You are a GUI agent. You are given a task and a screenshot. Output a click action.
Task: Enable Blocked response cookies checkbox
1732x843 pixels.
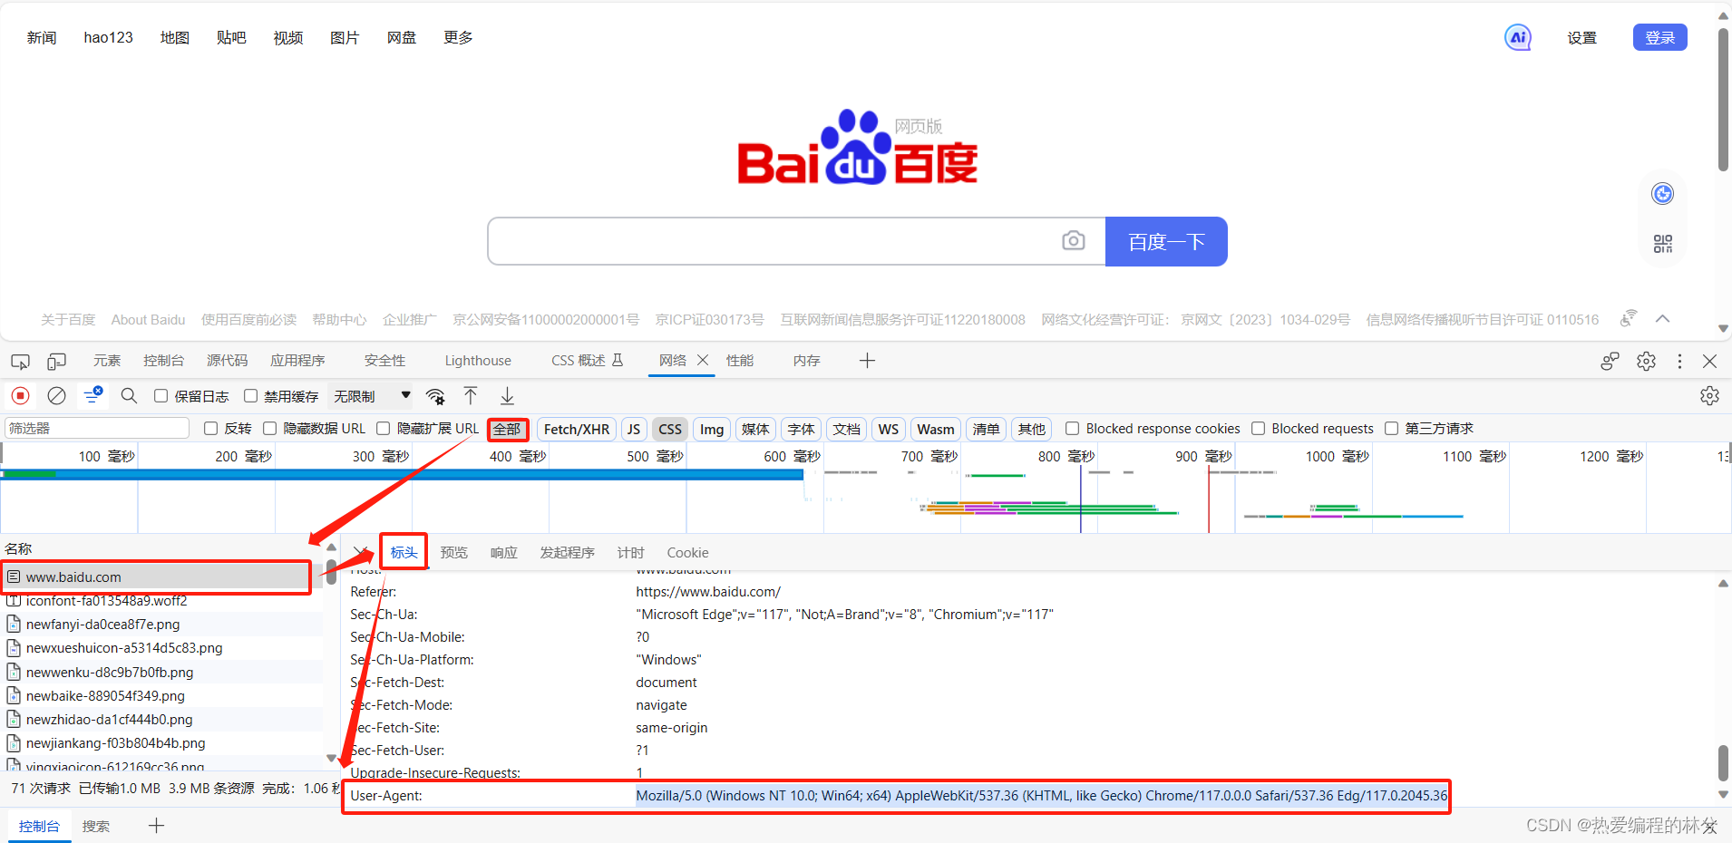(x=1072, y=429)
